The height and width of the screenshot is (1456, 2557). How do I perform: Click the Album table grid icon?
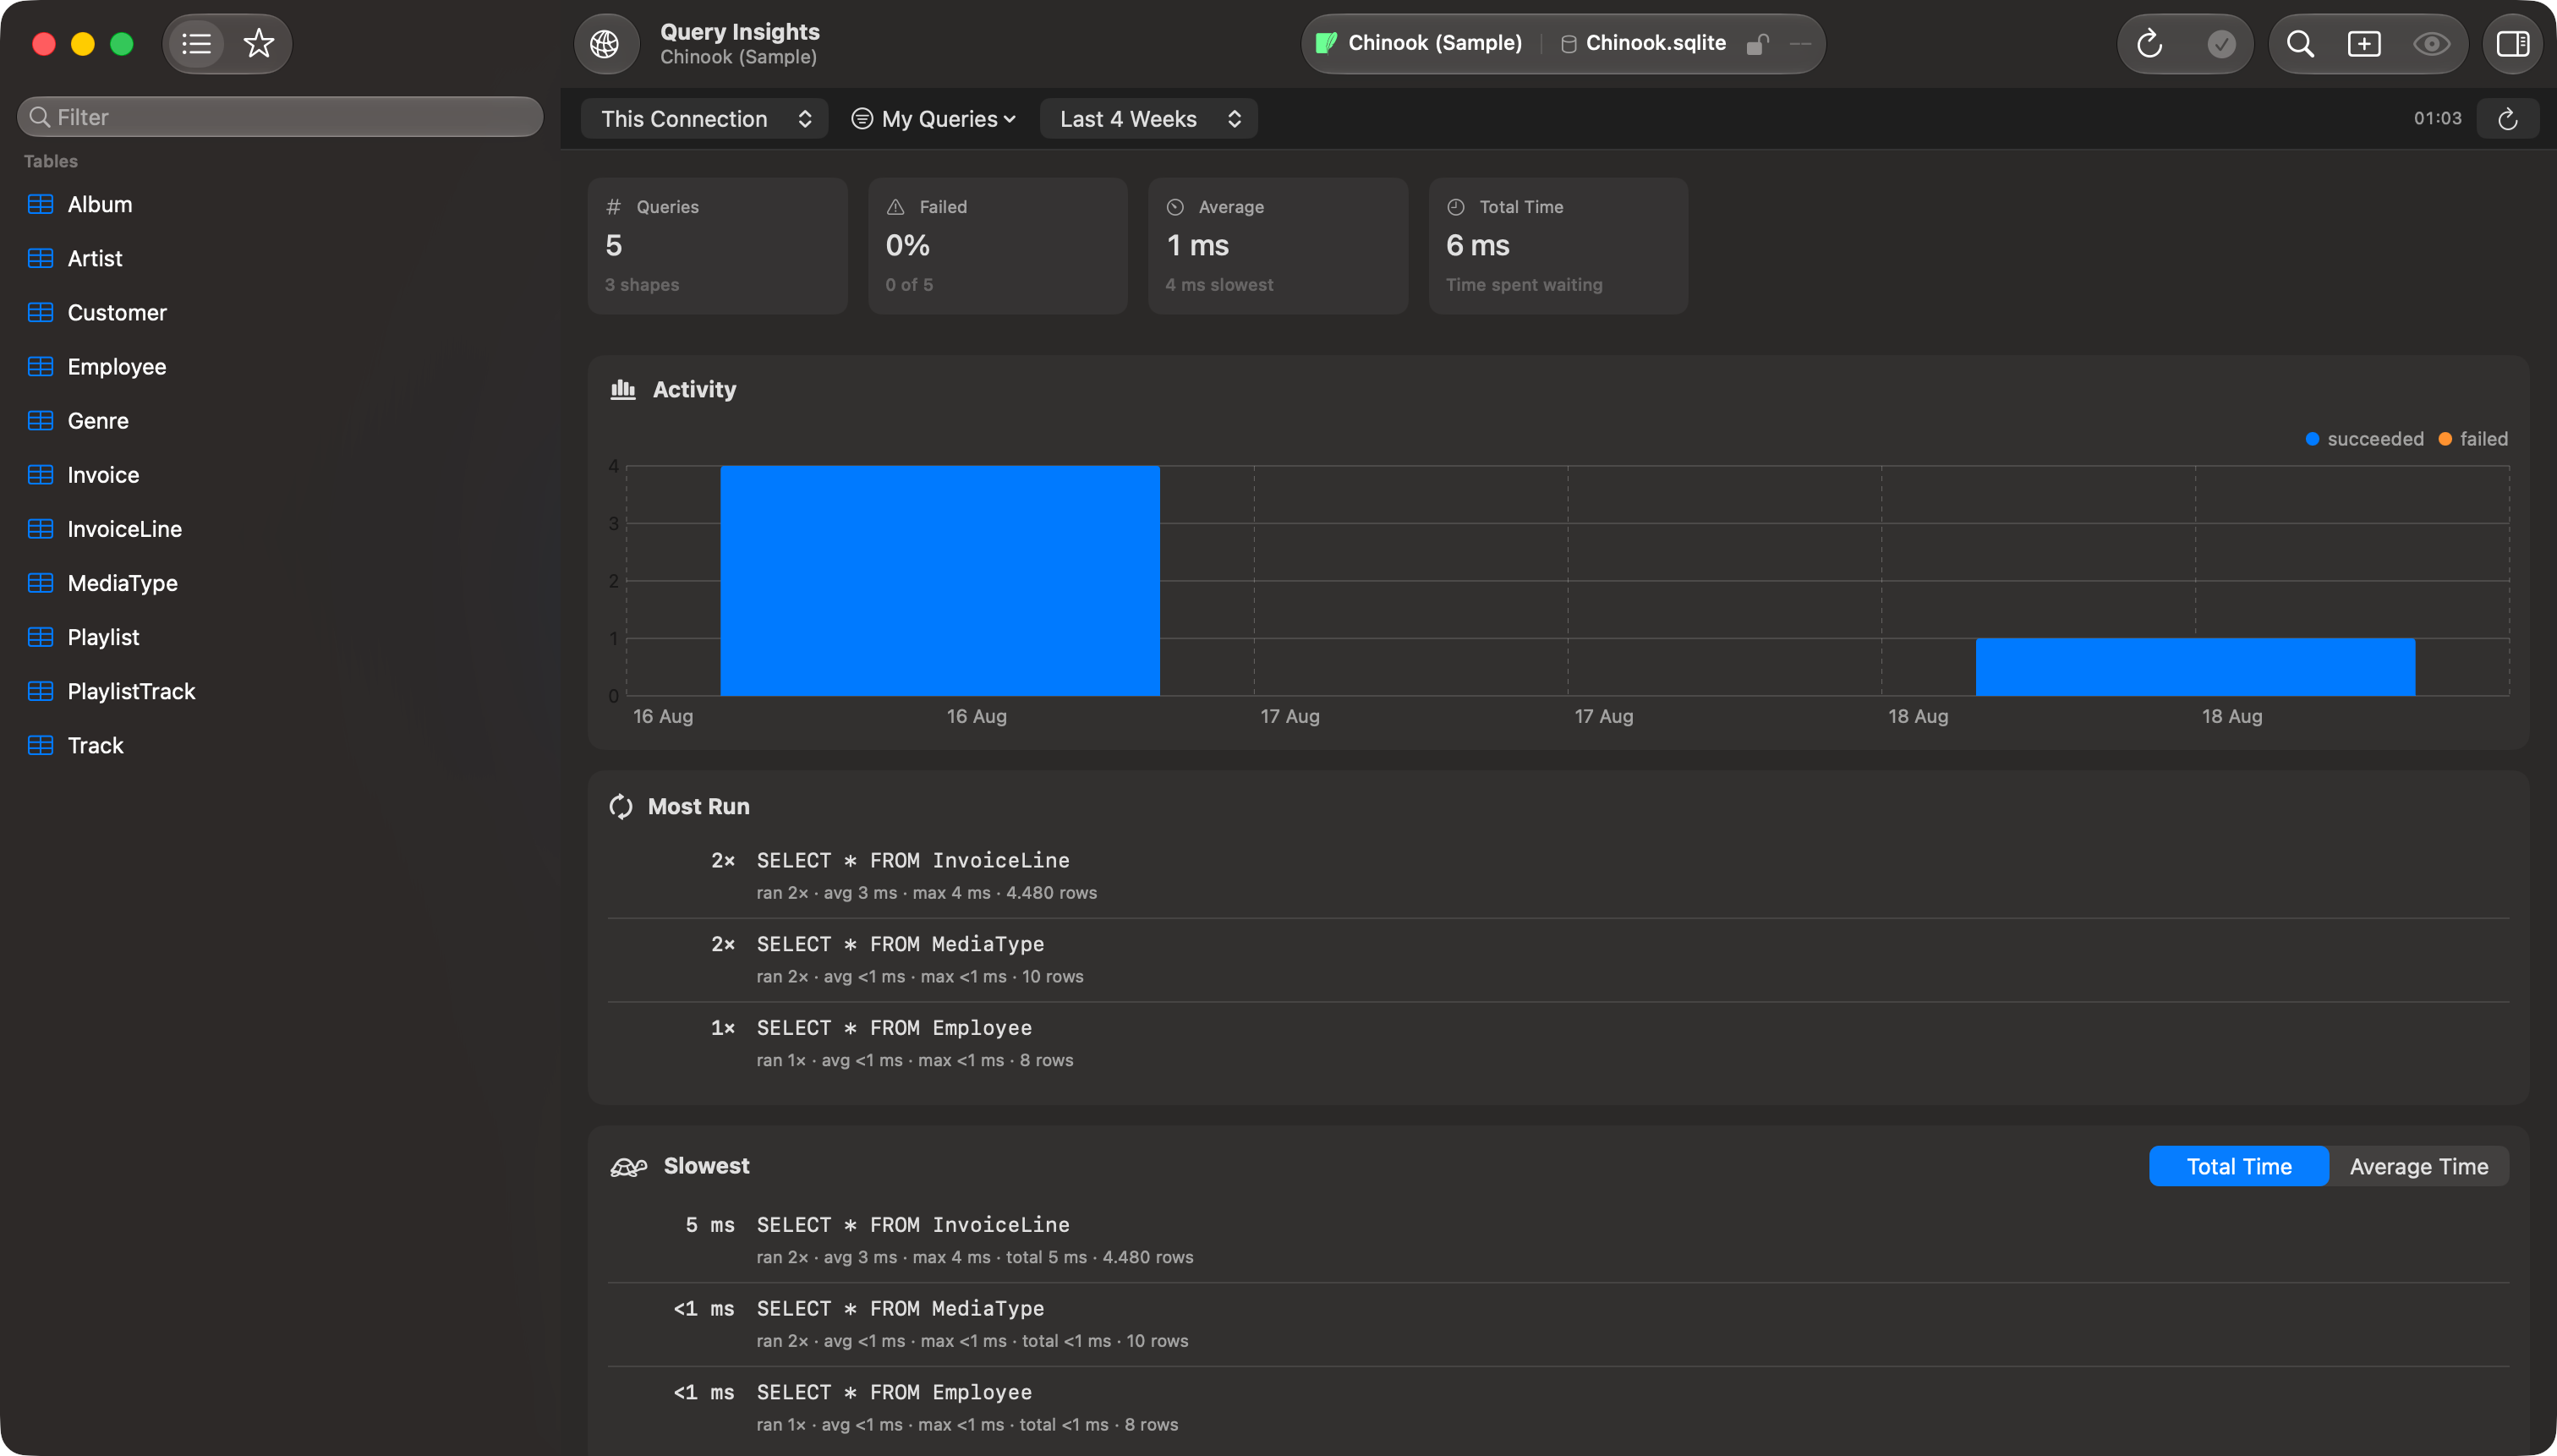point(40,204)
